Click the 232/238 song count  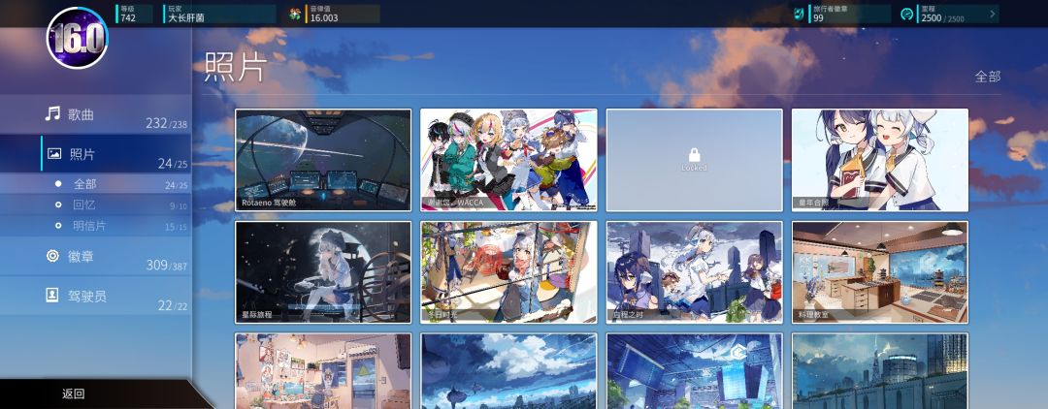pyautogui.click(x=167, y=123)
